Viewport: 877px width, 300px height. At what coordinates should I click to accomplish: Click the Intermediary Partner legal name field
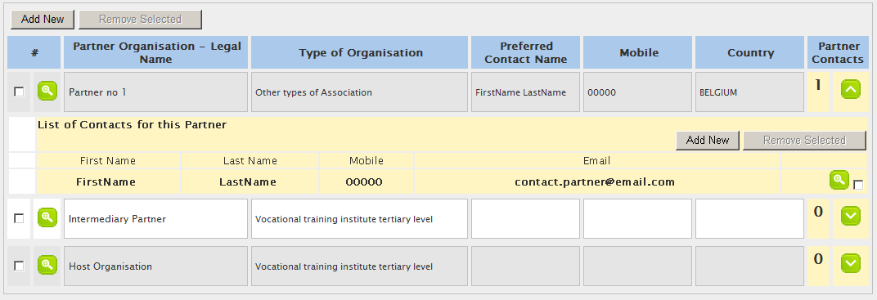point(155,219)
